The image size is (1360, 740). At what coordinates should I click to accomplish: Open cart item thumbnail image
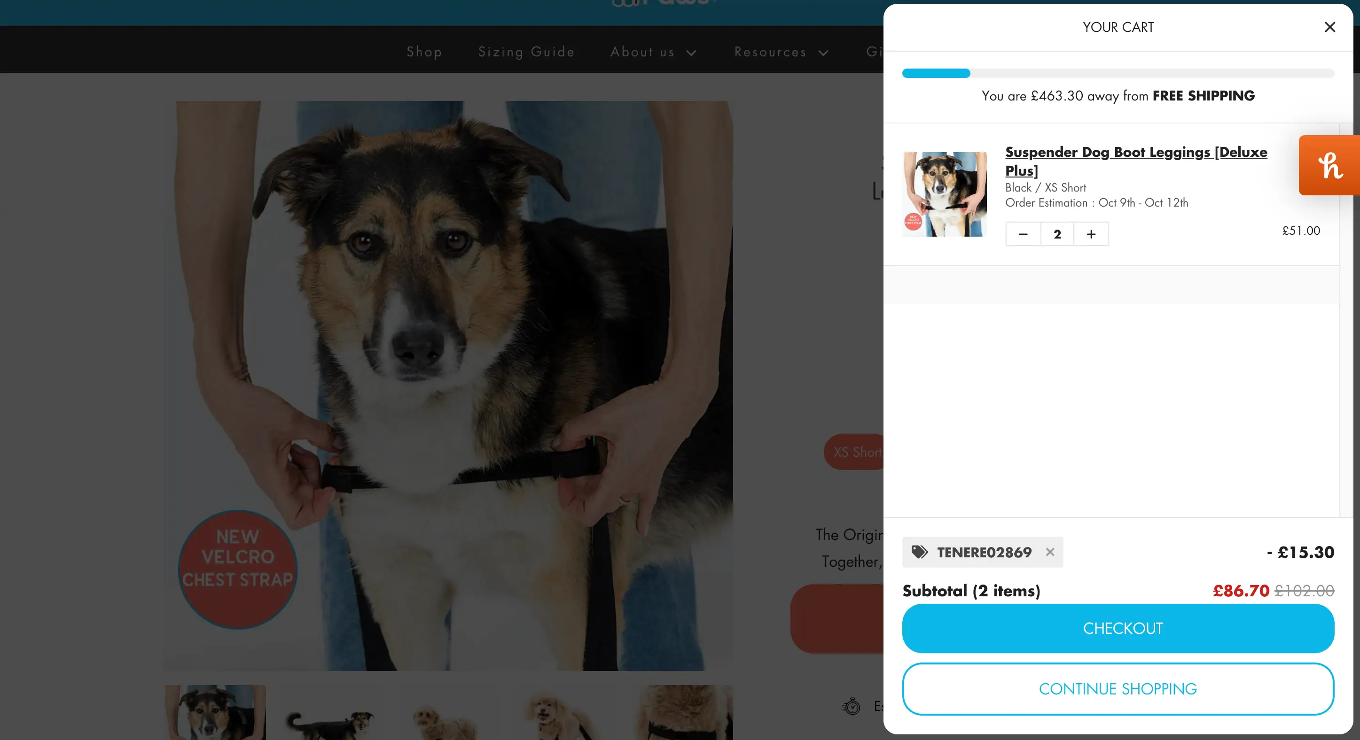coord(945,194)
